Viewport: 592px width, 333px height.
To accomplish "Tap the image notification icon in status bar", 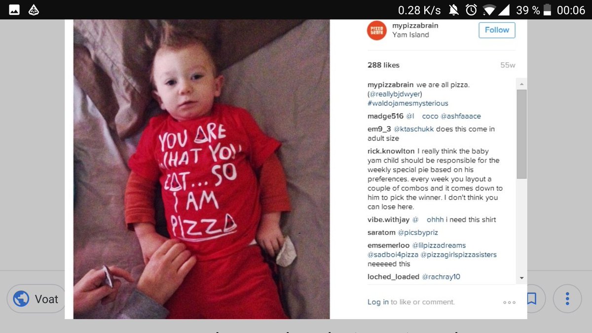I will tap(14, 10).
